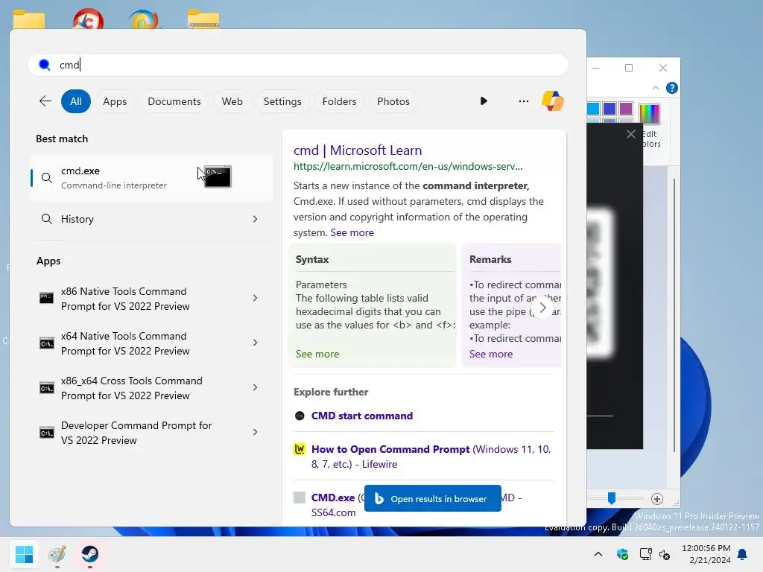Open the zipped folder desktop icon
This screenshot has height=572, width=763.
click(203, 19)
